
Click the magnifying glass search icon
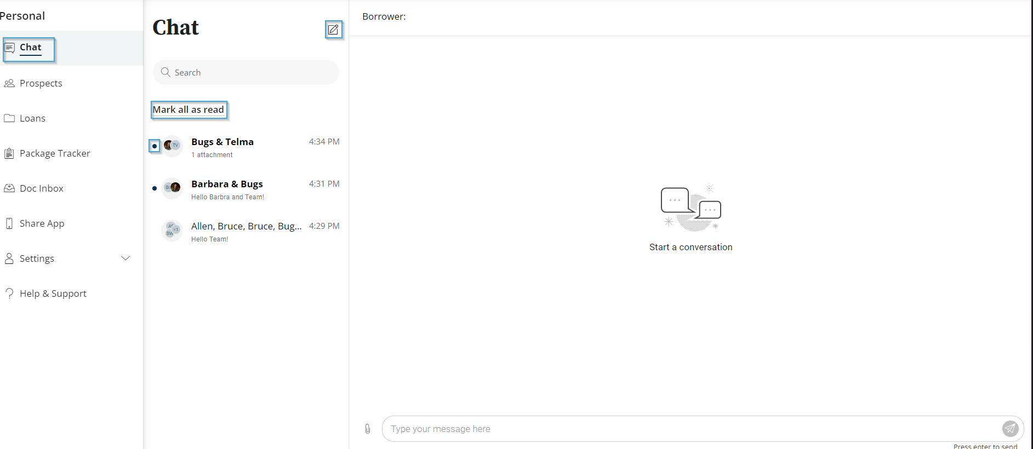(165, 72)
